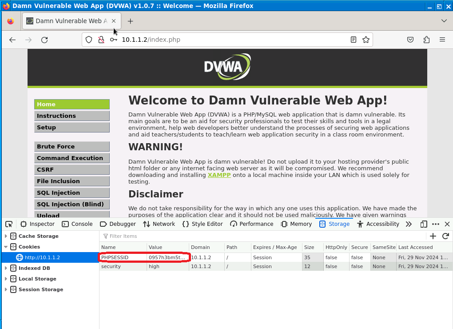Click the add new cookie plus button
The width and height of the screenshot is (453, 329).
(x=433, y=236)
